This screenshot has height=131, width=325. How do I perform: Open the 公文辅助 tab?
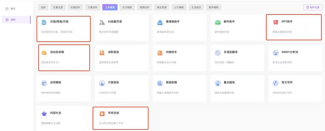[x=179, y=7]
